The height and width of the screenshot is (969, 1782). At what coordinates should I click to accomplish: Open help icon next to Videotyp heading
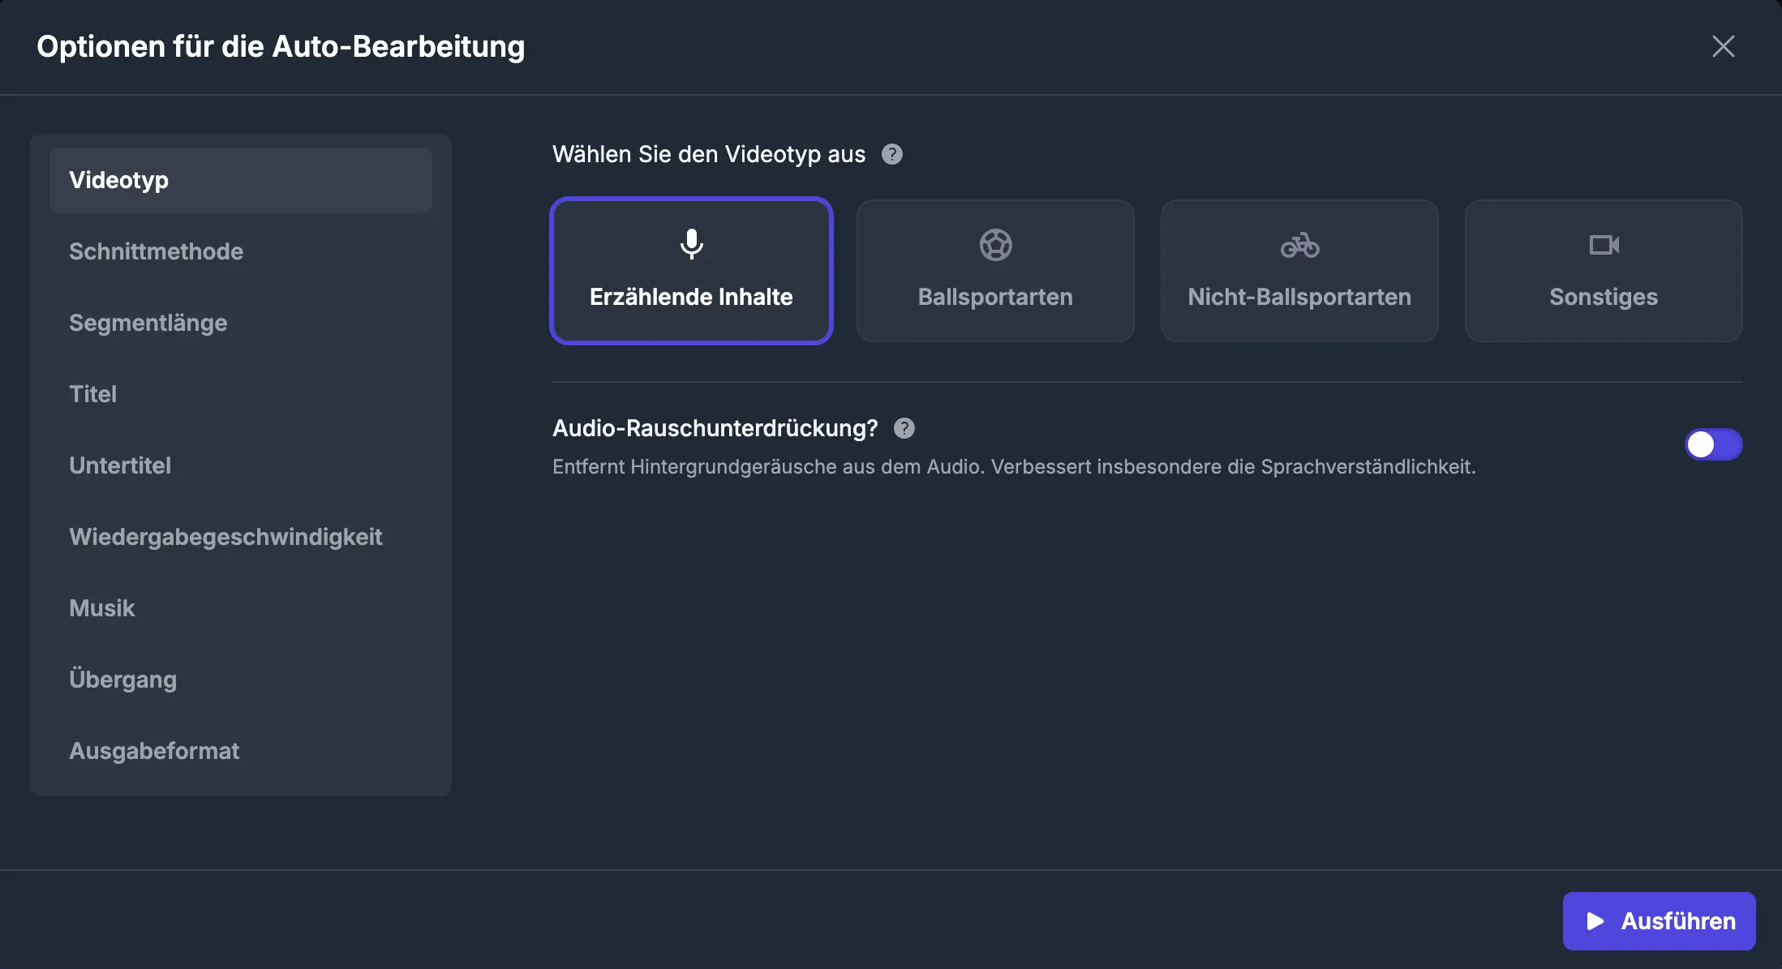(x=892, y=154)
